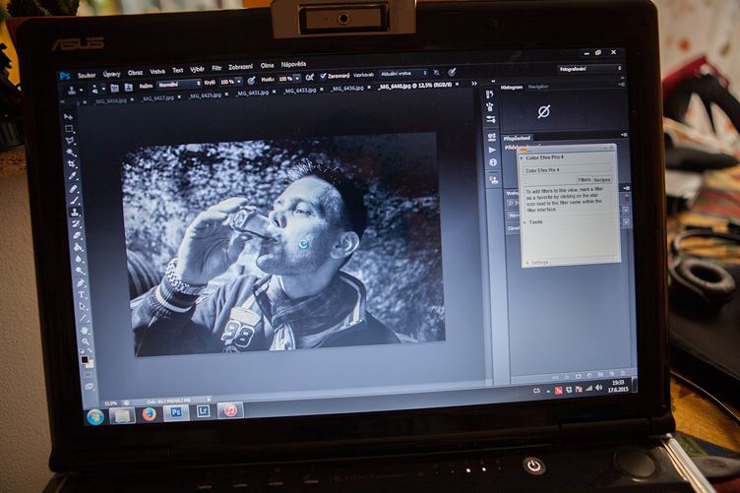Open the Soubor menu

click(x=87, y=75)
